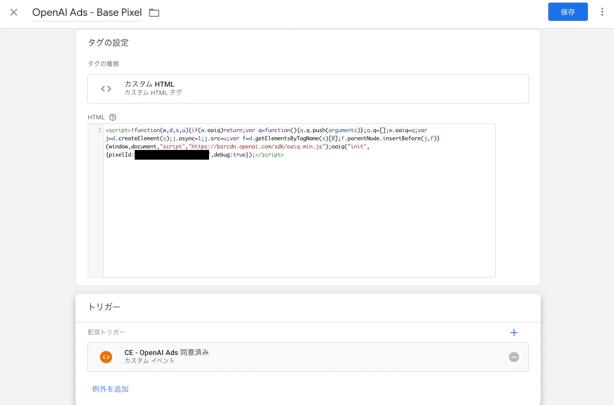
Task: Open the folder icon beside tag name
Action: coord(154,13)
